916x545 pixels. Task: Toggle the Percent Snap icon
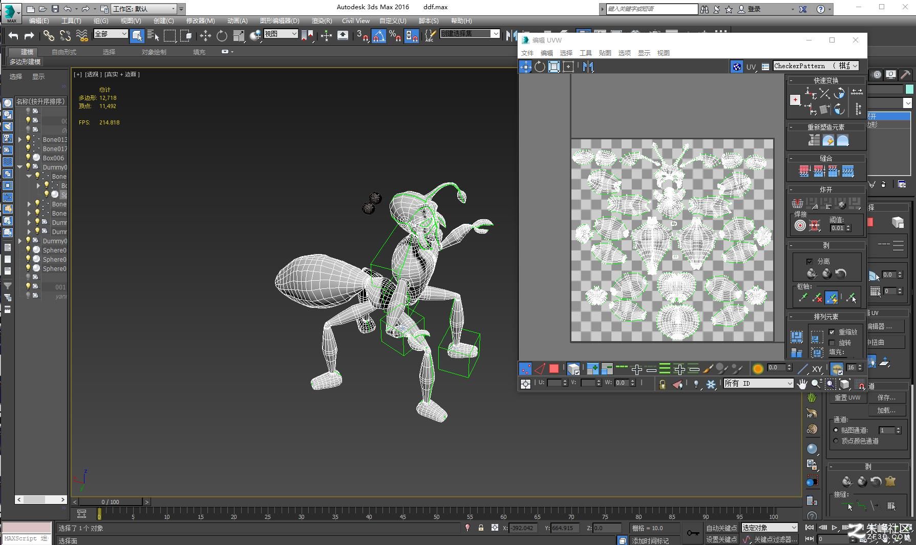pyautogui.click(x=395, y=35)
